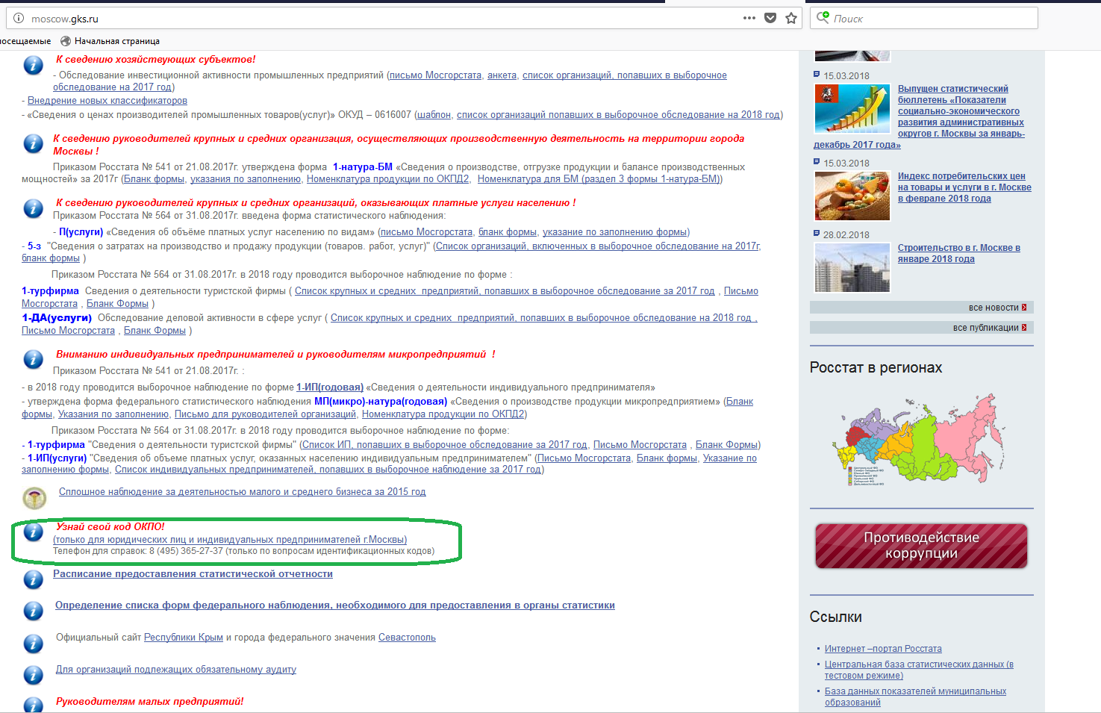Click the 'Противодействие коррупции' button
Viewport: 1101px width, 713px height.
point(922,546)
